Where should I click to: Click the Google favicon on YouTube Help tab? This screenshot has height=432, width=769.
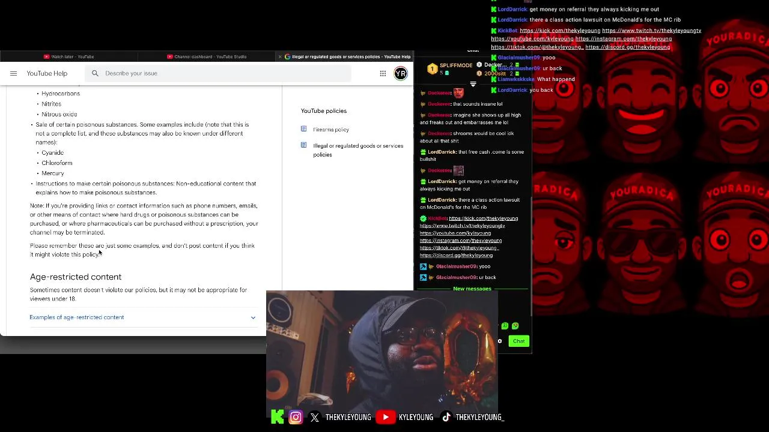[x=287, y=56]
